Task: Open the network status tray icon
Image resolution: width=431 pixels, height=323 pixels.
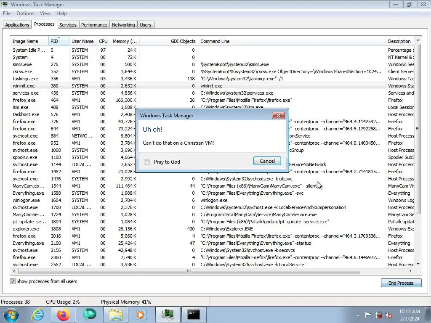Action: (x=378, y=315)
